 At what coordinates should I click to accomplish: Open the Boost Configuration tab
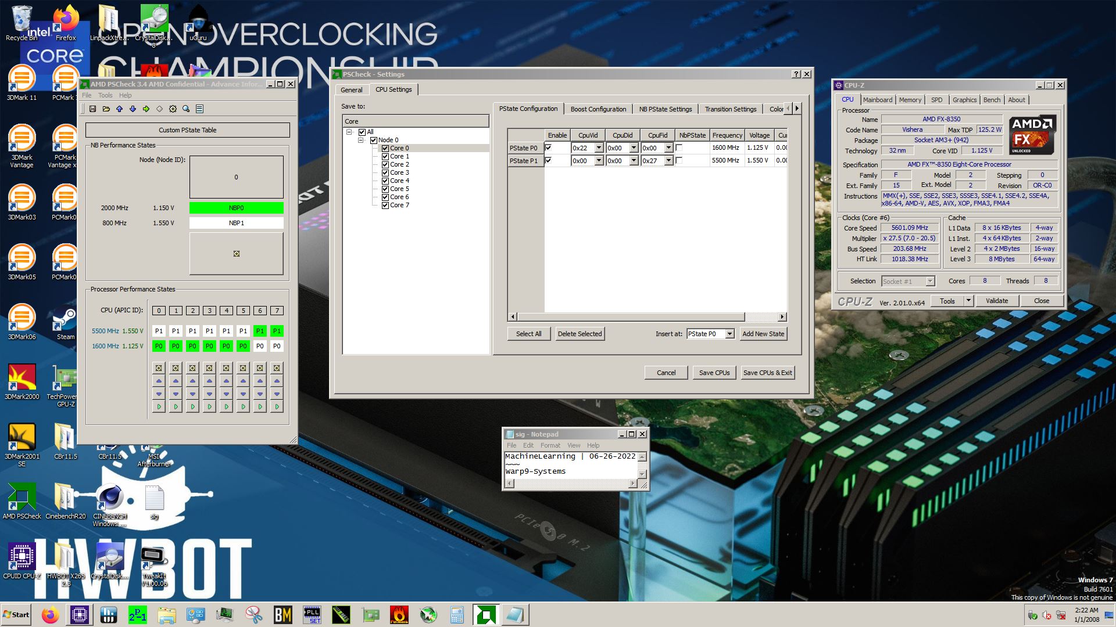coord(598,109)
